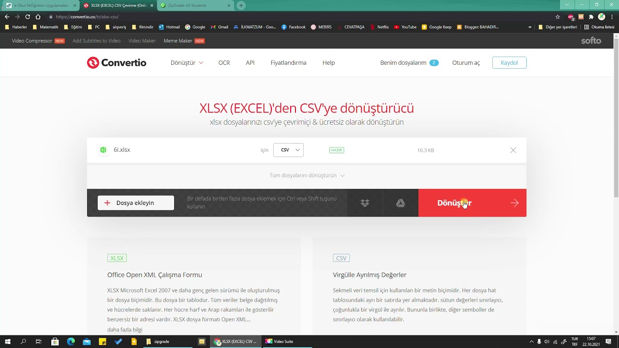
Task: Open the YouTube bookmark
Action: click(405, 27)
